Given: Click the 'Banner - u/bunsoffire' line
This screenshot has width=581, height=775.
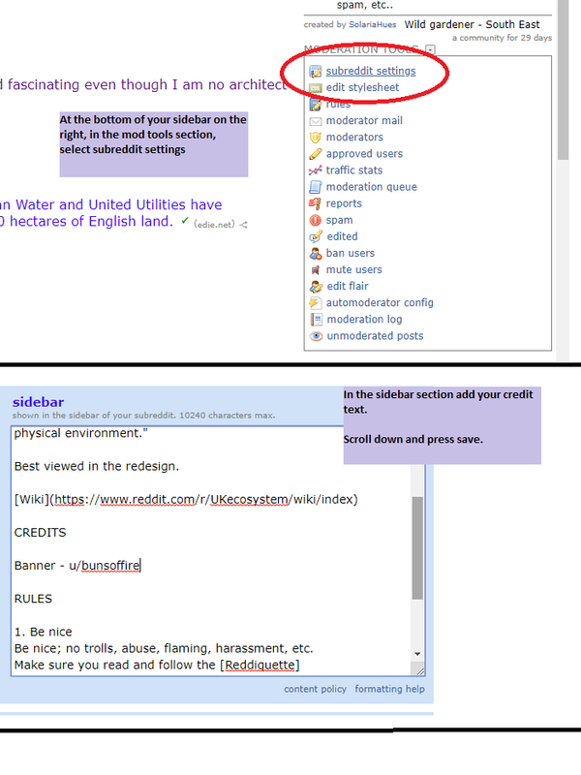Looking at the screenshot, I should coord(77,566).
